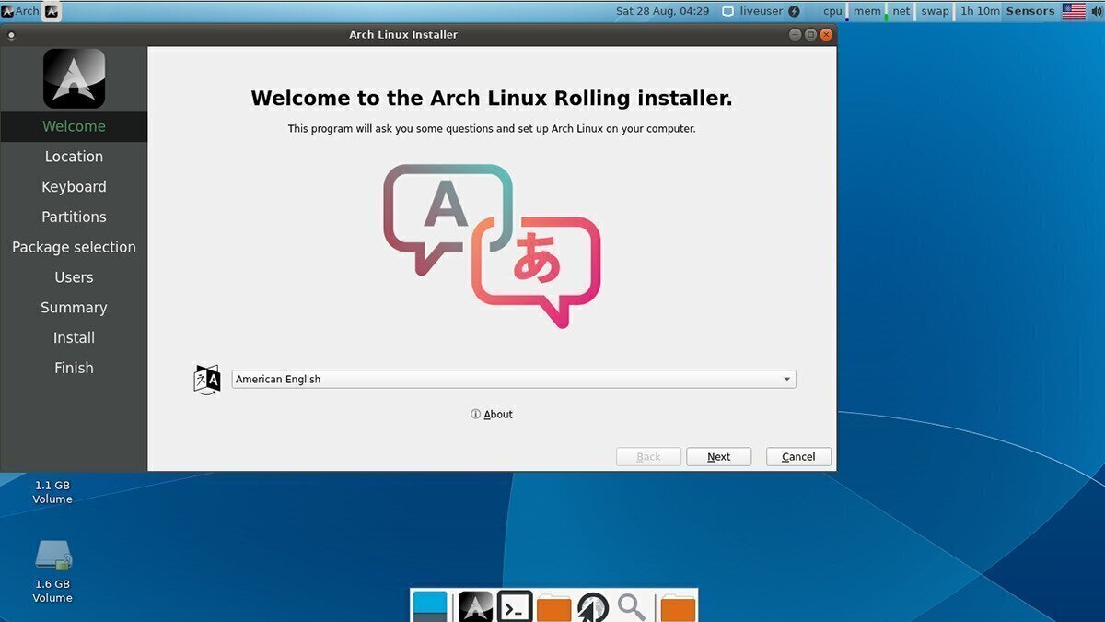
Task: Click the net monitor in the top panel
Action: pos(901,11)
